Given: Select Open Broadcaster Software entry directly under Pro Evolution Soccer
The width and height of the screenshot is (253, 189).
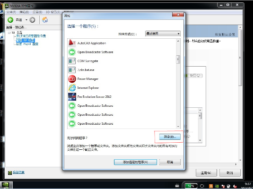Looking at the screenshot, I should point(95,106).
